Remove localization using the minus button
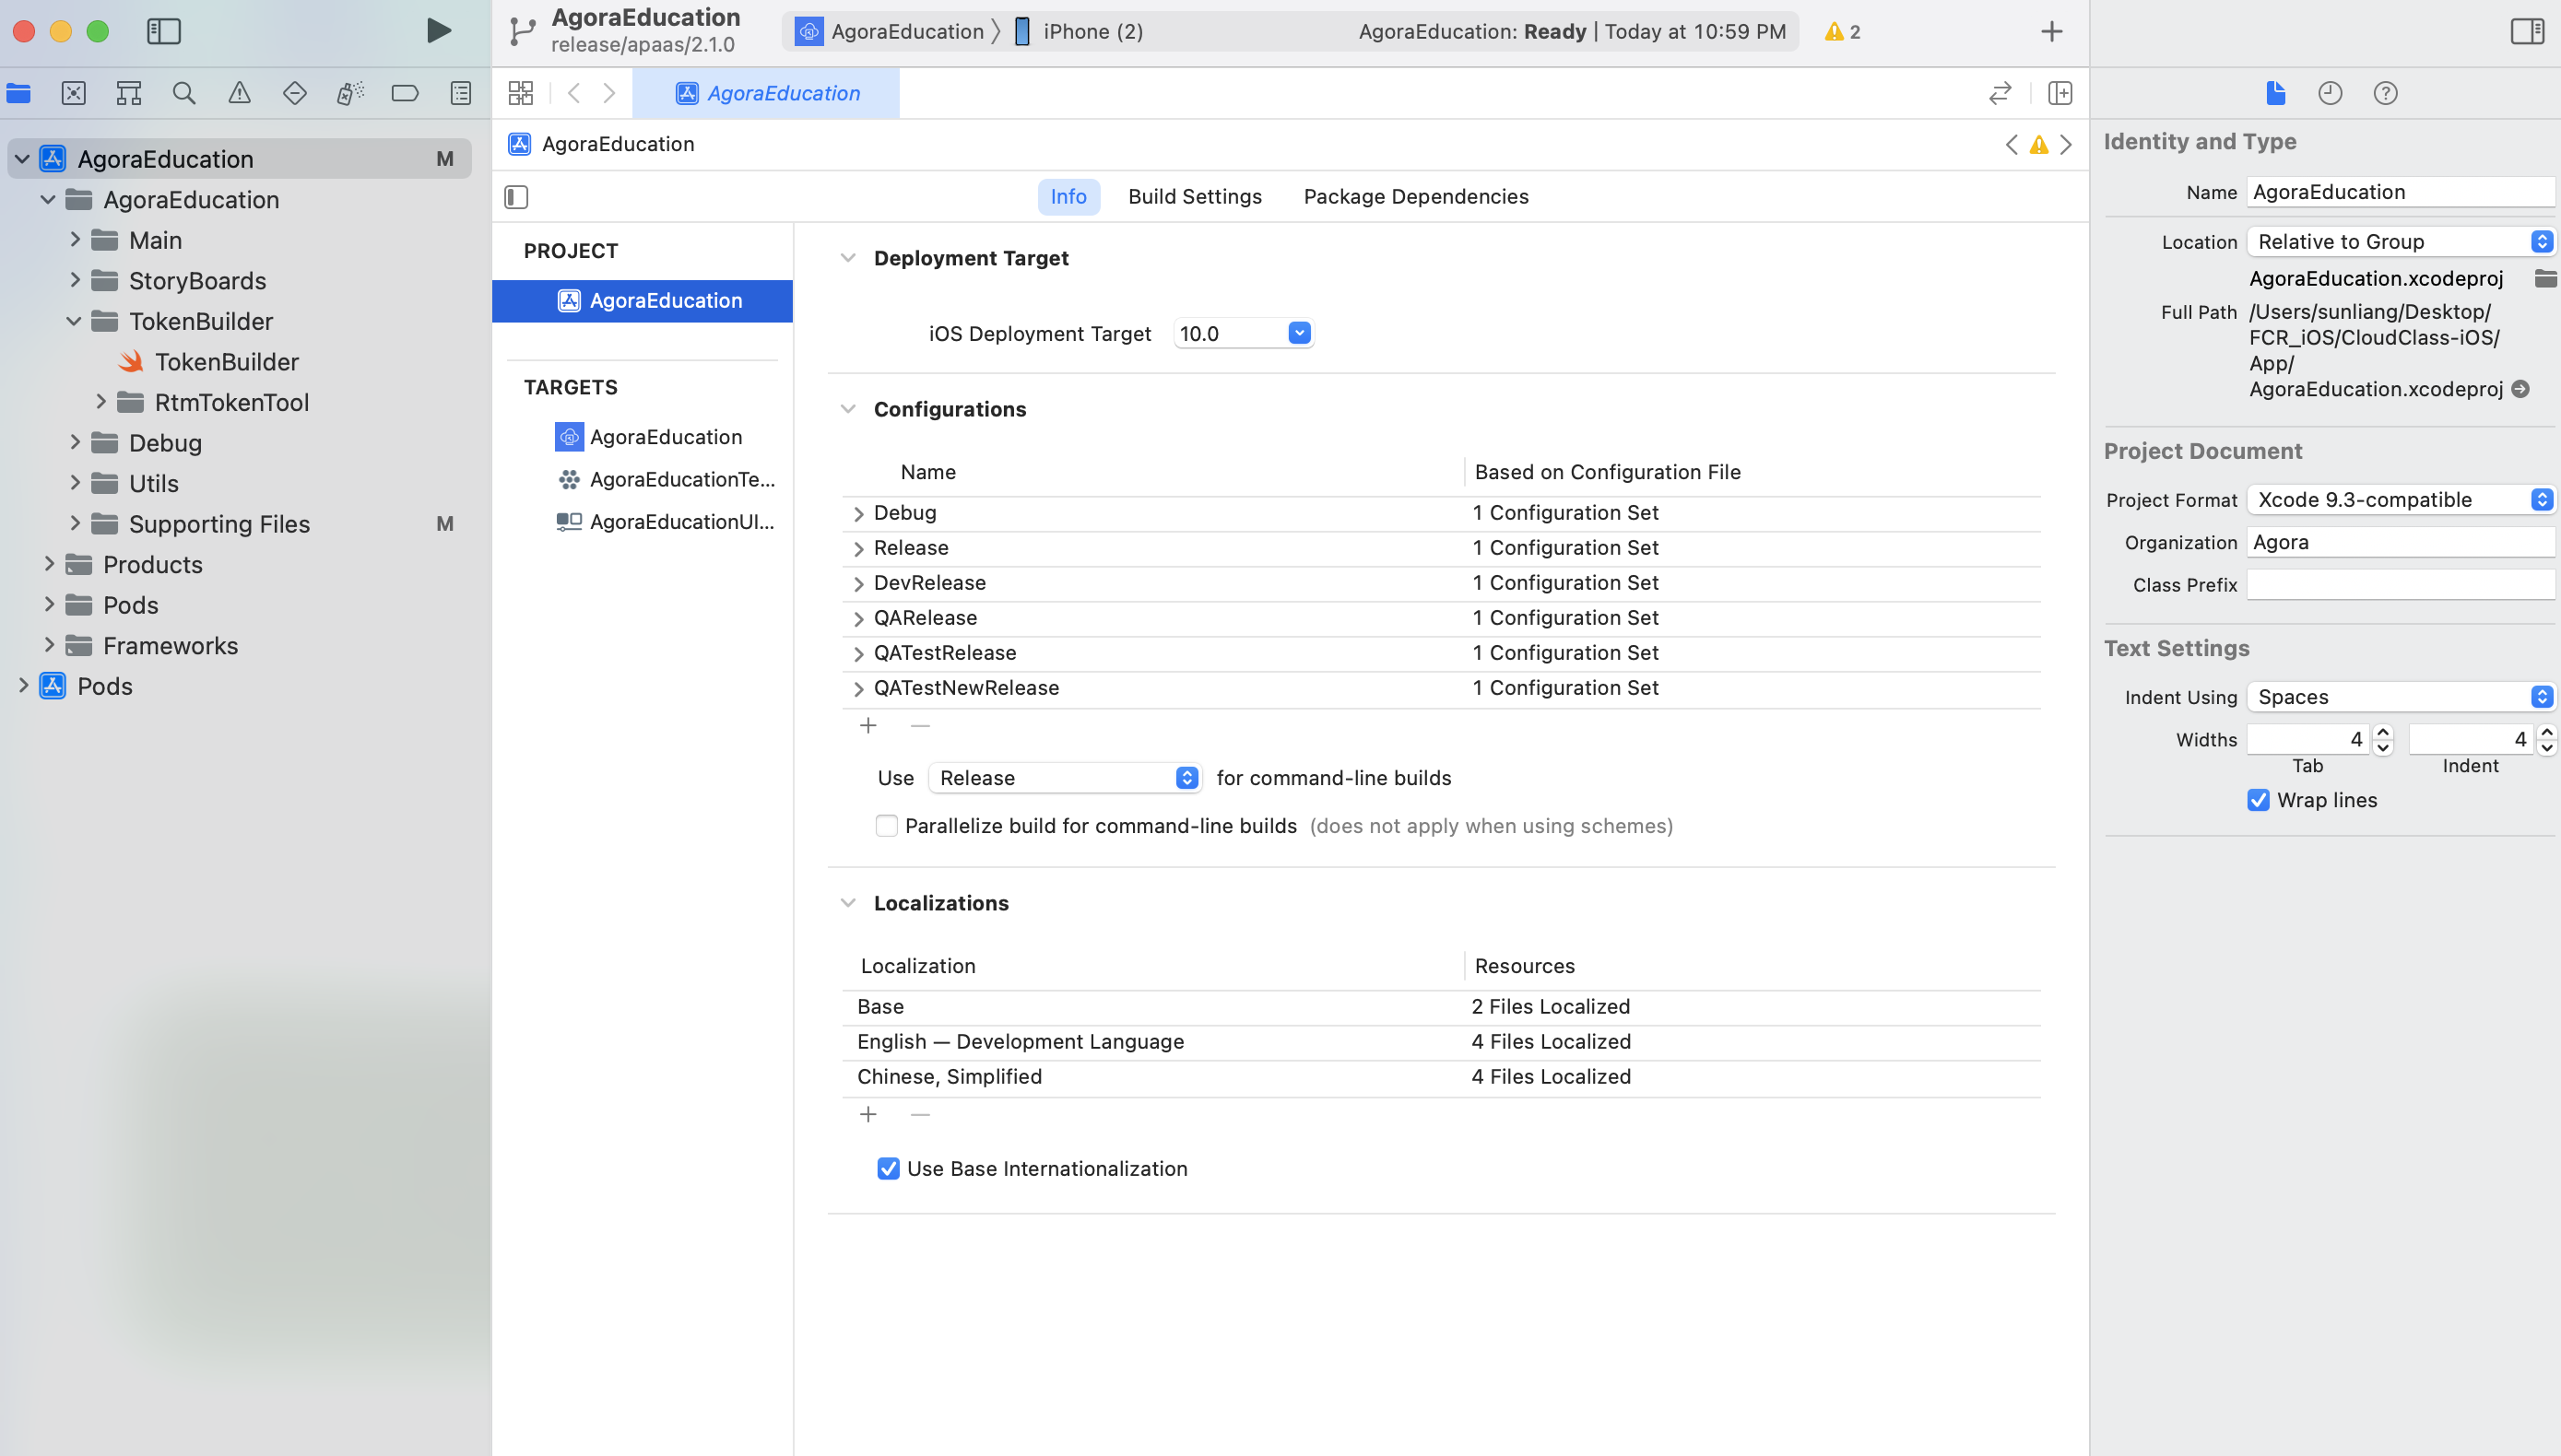 click(x=920, y=1115)
